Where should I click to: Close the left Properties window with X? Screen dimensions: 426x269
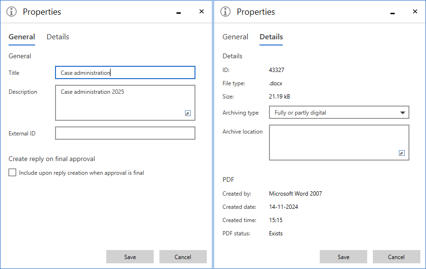point(202,12)
